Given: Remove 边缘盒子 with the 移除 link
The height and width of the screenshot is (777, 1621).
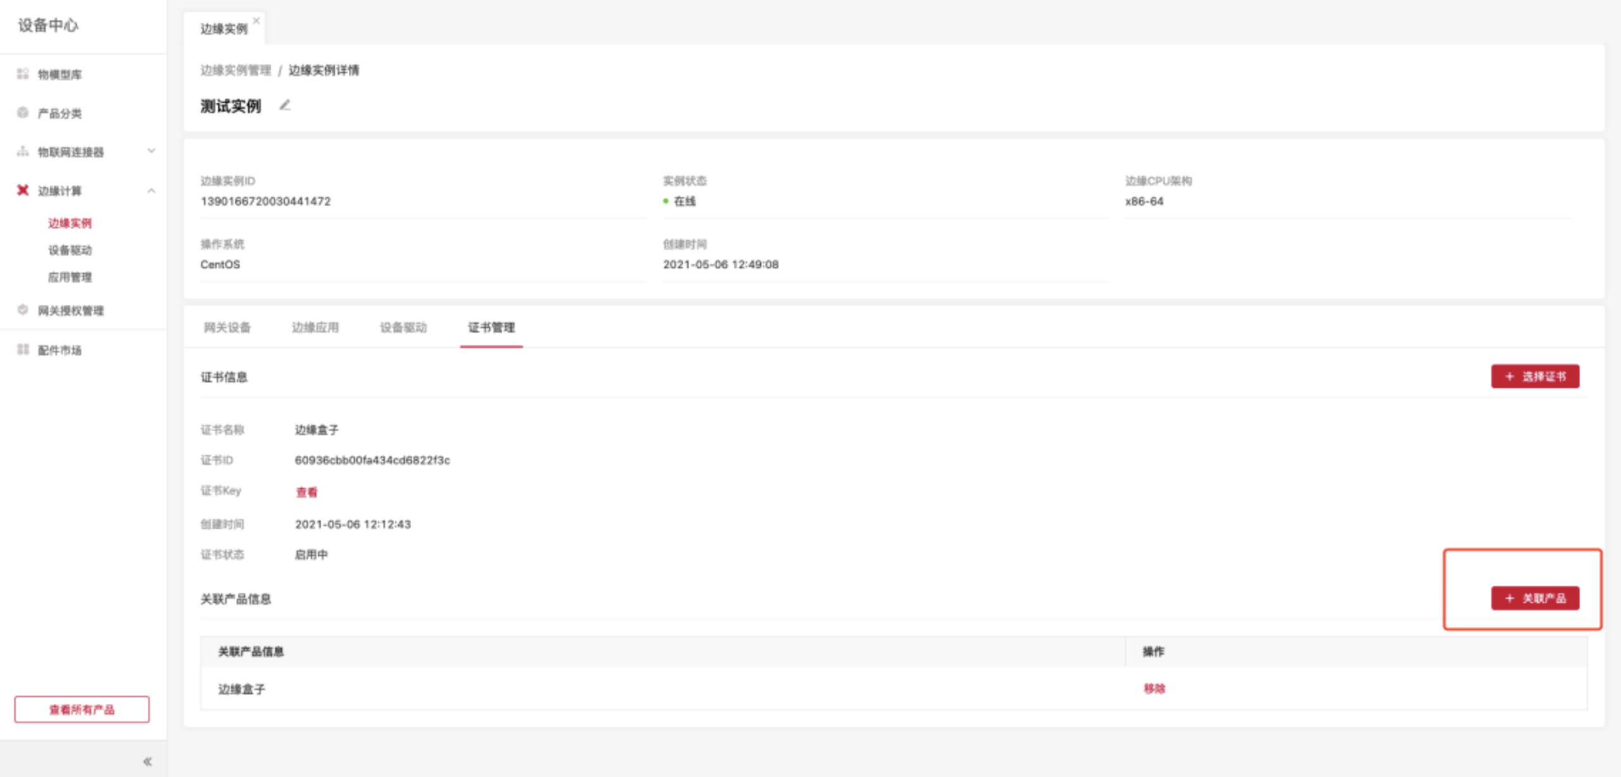Looking at the screenshot, I should click(1154, 688).
